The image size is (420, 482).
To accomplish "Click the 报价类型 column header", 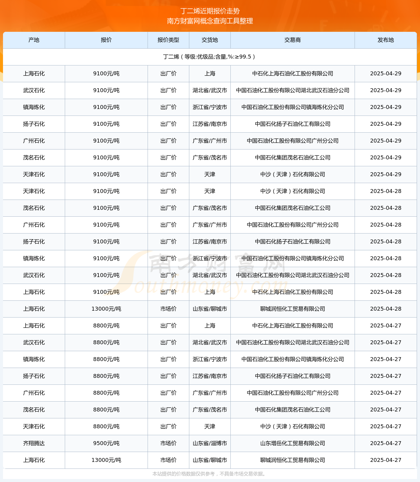I will click(168, 40).
